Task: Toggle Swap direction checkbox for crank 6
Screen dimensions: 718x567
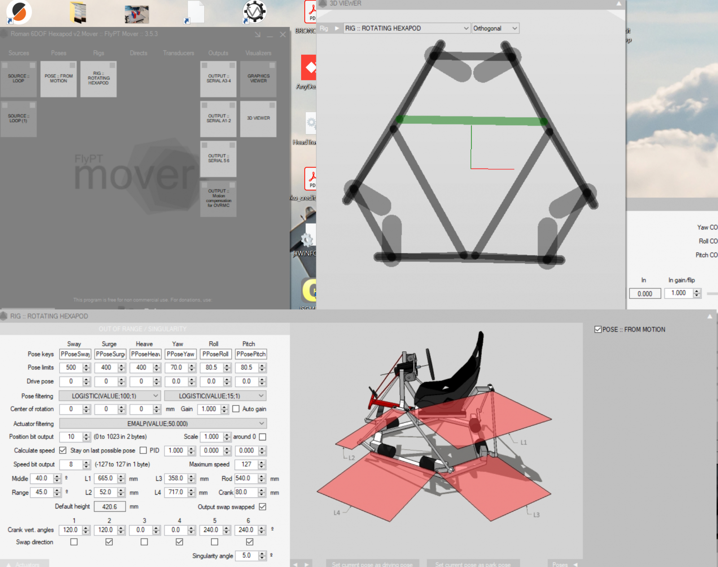Action: pyautogui.click(x=250, y=542)
